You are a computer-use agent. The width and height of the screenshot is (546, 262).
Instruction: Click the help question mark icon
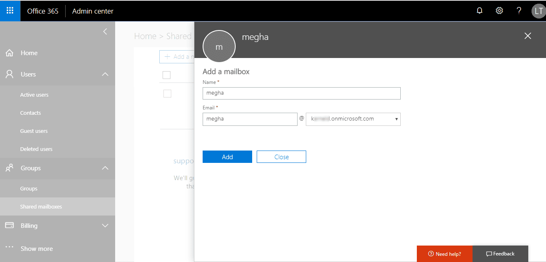519,11
